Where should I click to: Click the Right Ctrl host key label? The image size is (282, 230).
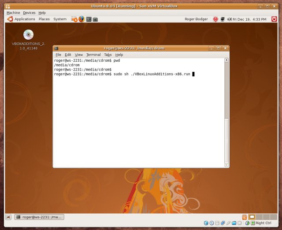coord(263,223)
